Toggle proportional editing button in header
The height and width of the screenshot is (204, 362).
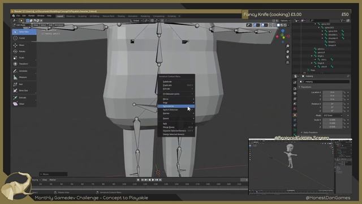(162, 20)
